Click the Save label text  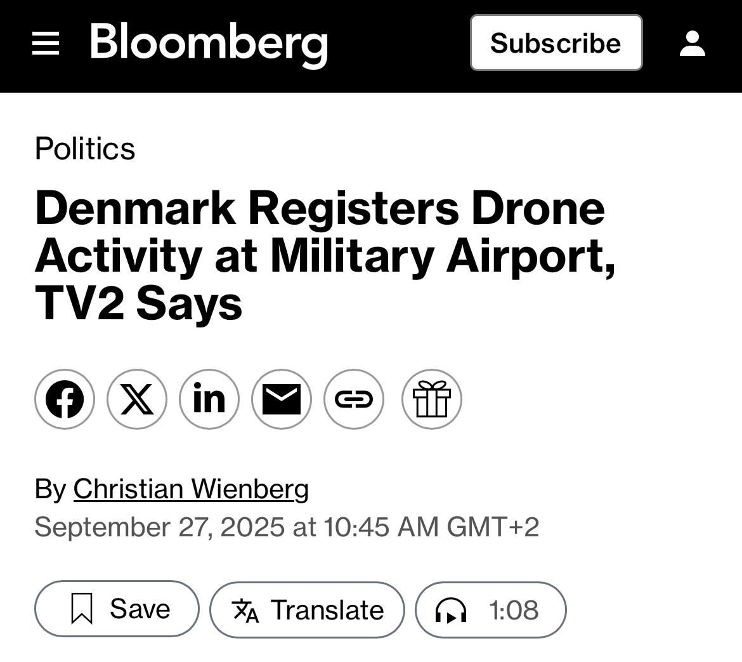click(x=140, y=609)
